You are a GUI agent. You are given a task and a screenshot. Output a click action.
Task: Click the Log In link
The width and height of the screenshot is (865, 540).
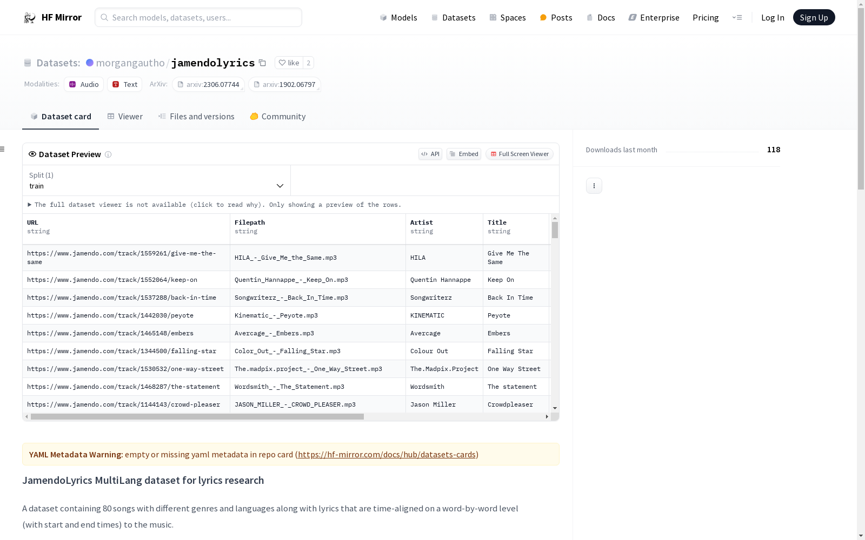773,18
